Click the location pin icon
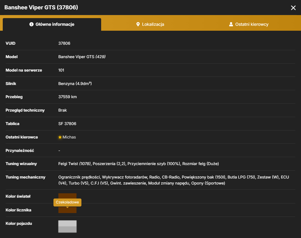 point(138,24)
